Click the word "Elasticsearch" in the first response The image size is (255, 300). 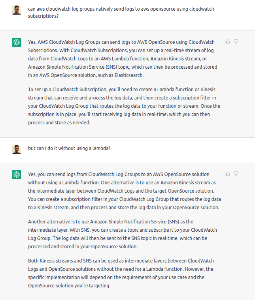129,75
